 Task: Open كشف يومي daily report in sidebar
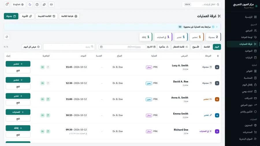tap(242, 91)
